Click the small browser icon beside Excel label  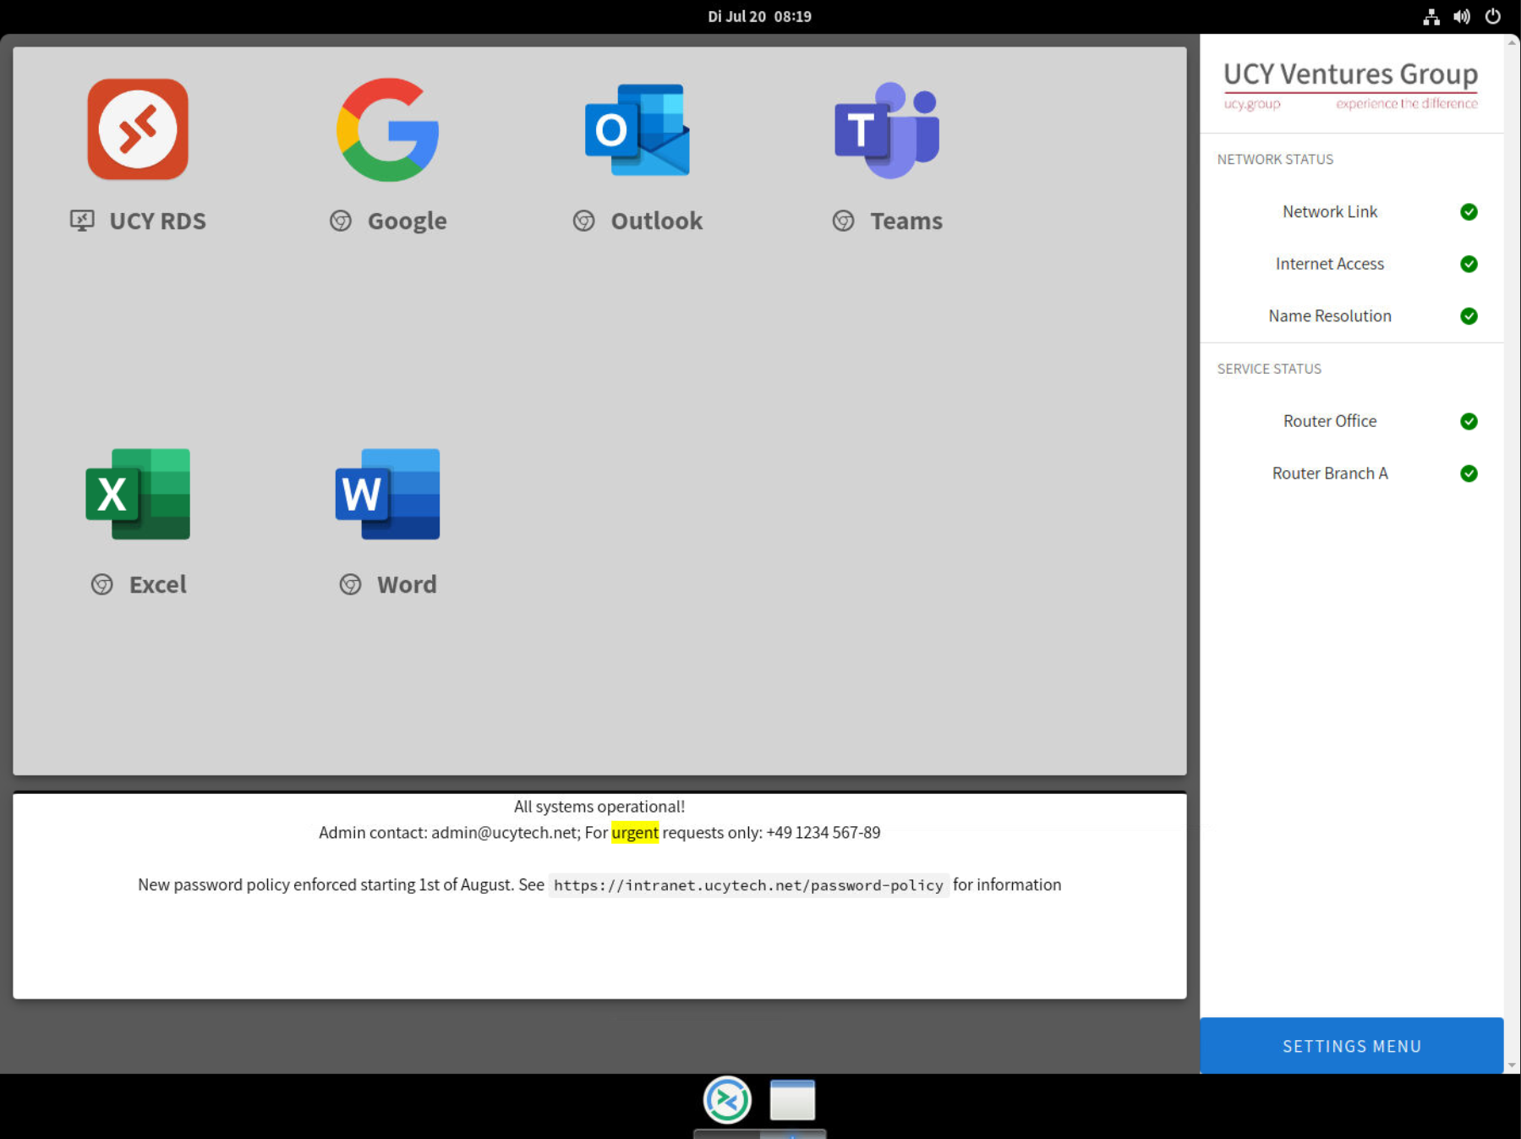tap(102, 584)
